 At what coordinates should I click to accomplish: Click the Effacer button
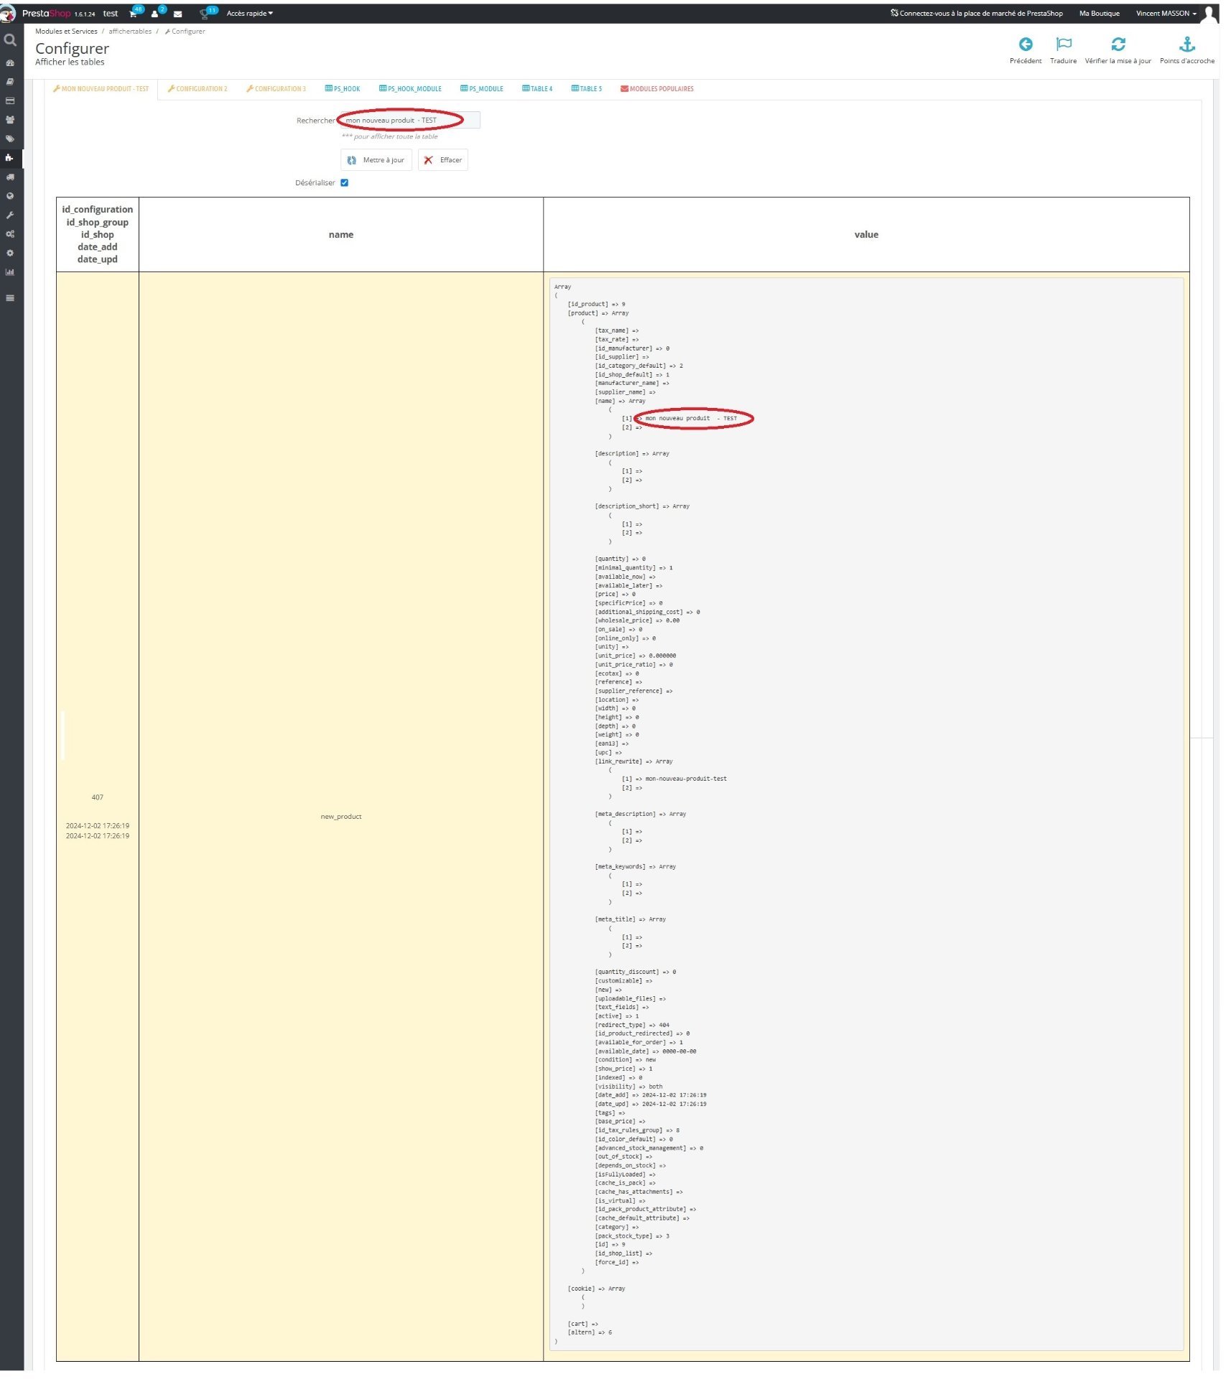click(x=443, y=160)
